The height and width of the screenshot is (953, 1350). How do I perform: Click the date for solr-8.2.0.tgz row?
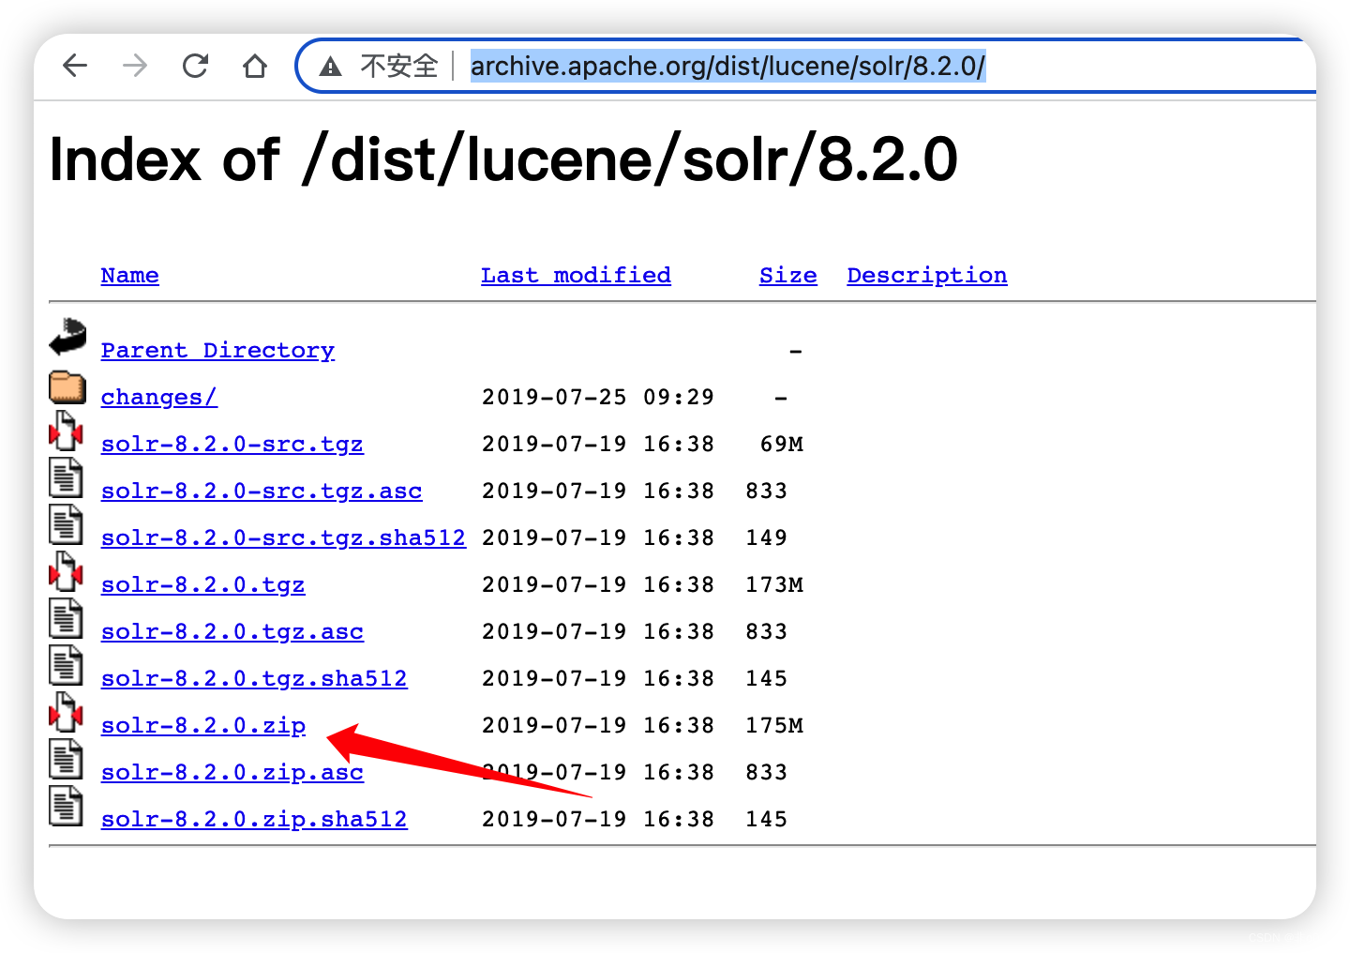[598, 585]
